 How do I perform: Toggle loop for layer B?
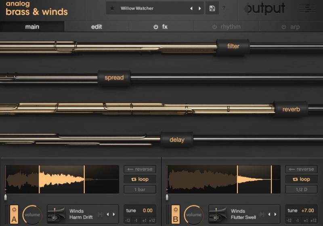(301, 179)
